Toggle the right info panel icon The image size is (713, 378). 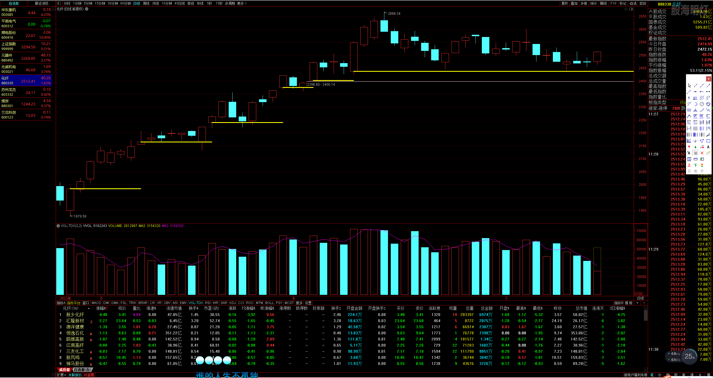[x=631, y=9]
